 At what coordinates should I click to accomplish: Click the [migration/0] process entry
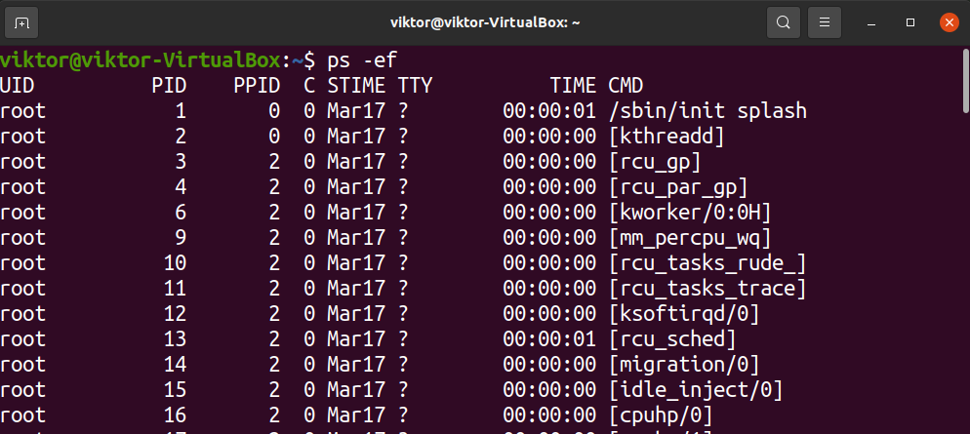(684, 365)
